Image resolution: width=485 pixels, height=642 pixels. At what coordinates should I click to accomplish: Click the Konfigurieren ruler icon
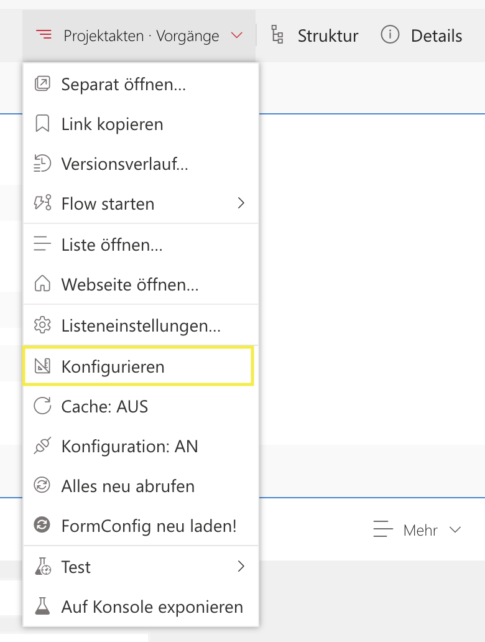click(x=42, y=366)
